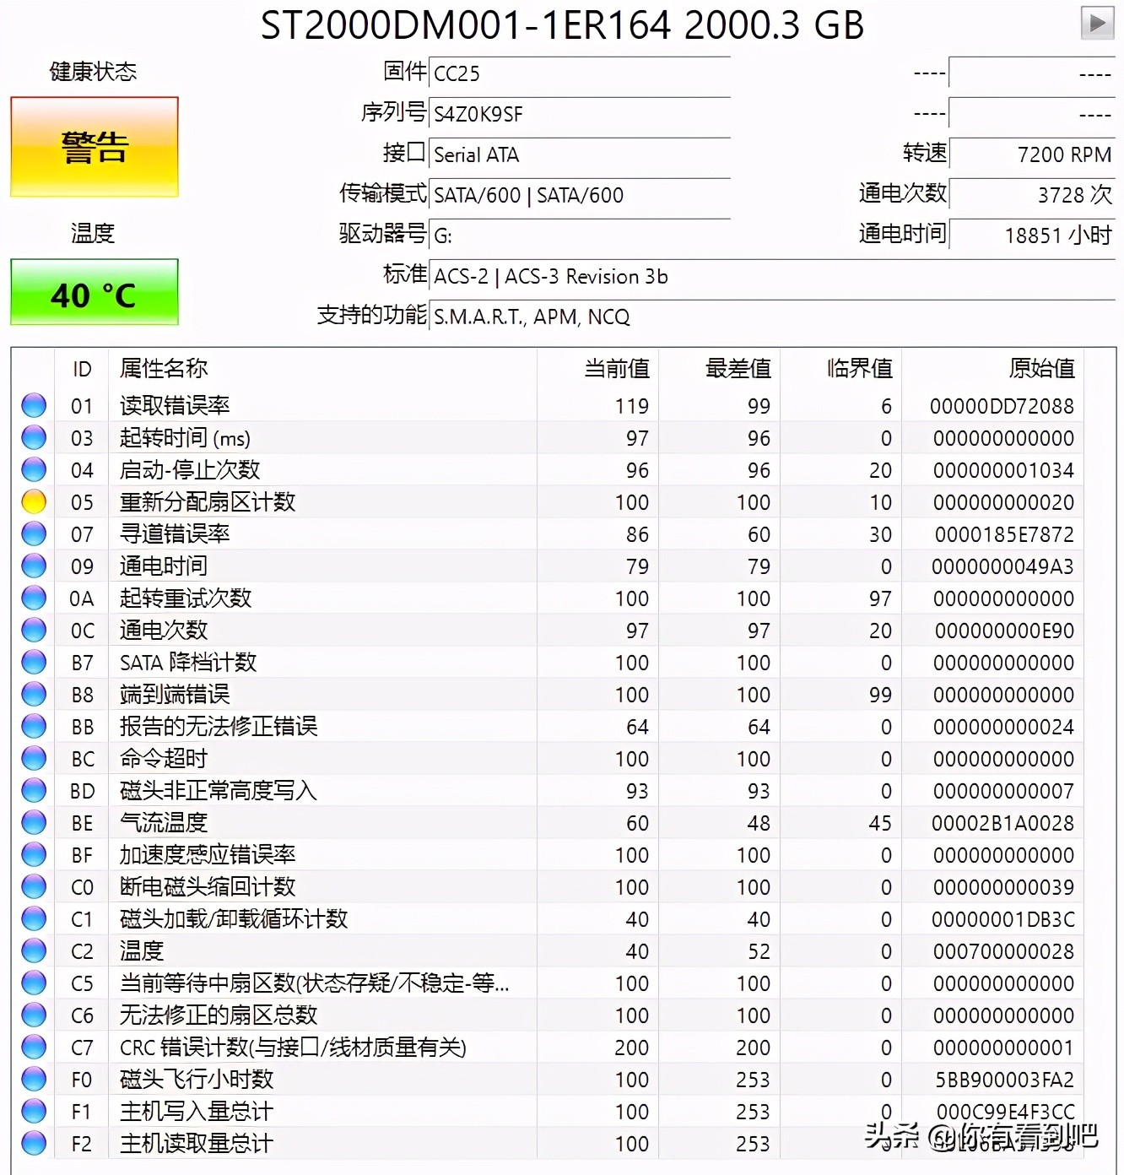Click the serial number field S4Z0K9SF
The width and height of the screenshot is (1124, 1175).
(x=581, y=115)
